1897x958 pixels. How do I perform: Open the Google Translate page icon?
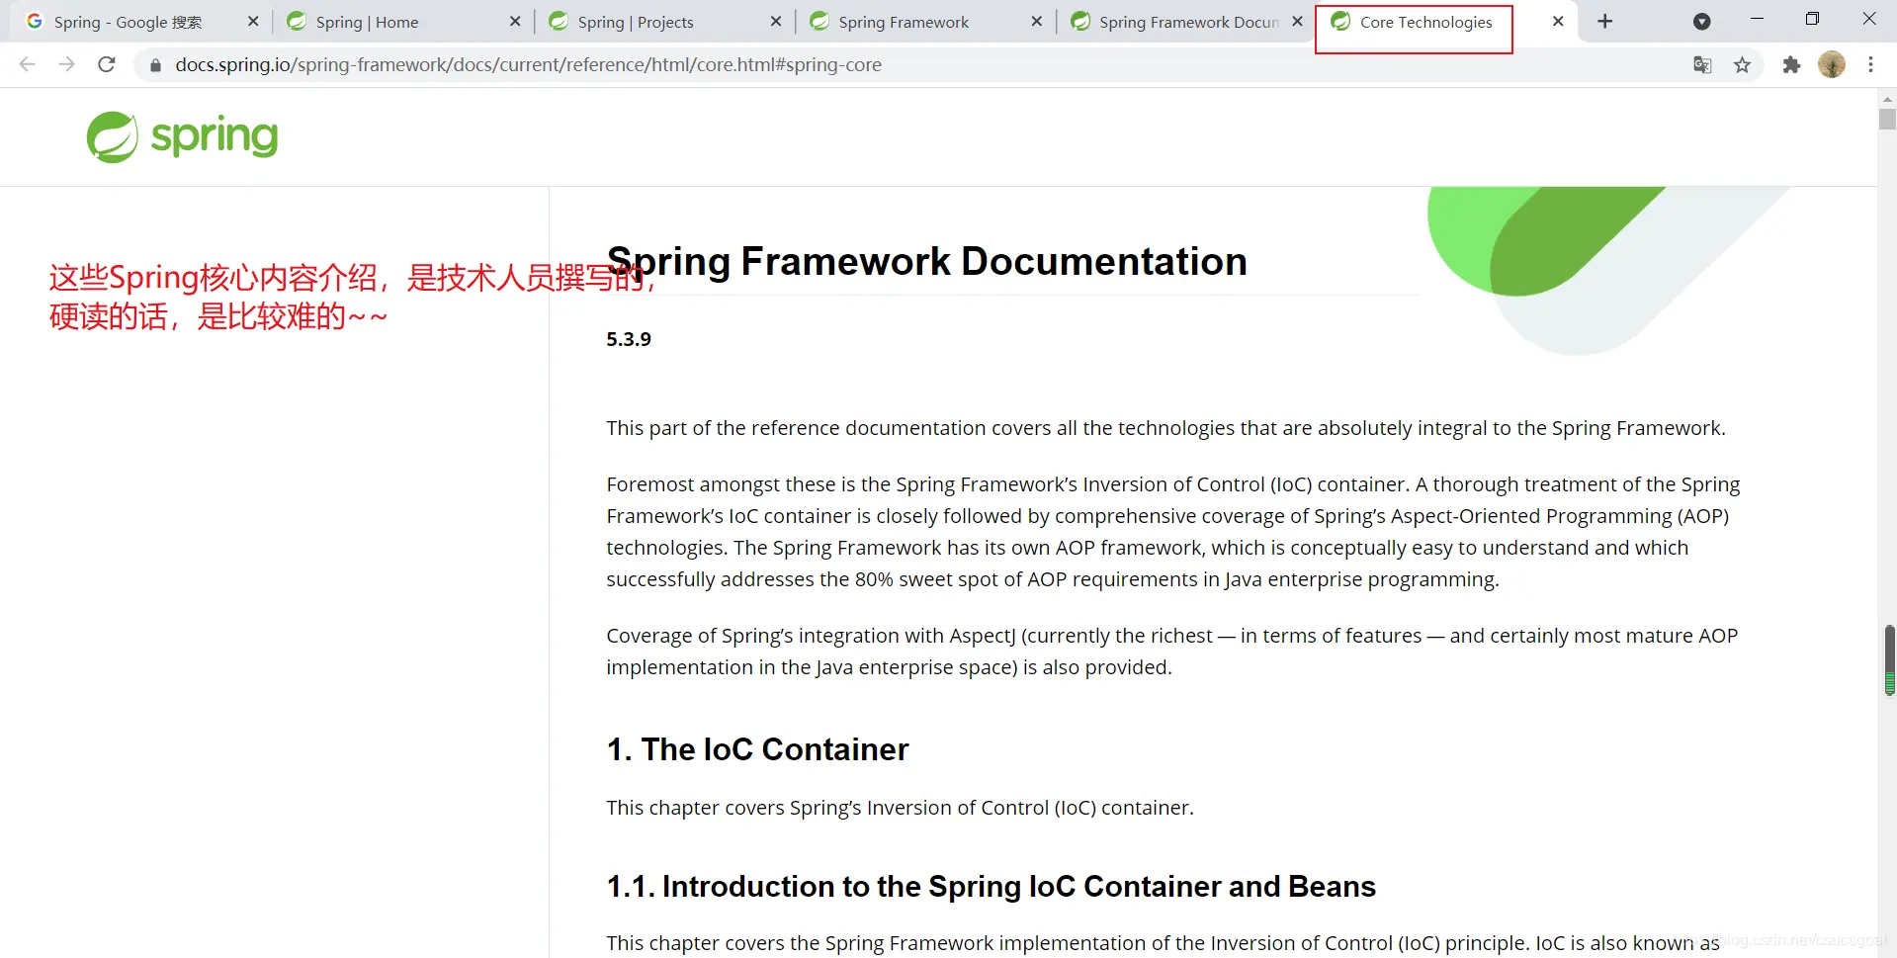pos(1702,65)
